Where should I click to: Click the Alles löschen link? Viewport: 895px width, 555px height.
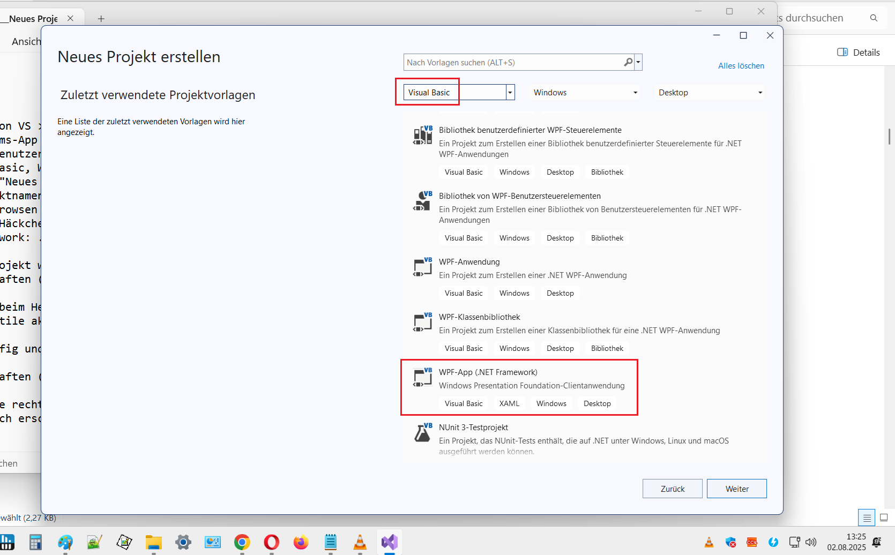[x=741, y=66]
